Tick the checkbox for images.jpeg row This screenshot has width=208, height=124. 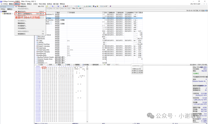click(x=36, y=55)
